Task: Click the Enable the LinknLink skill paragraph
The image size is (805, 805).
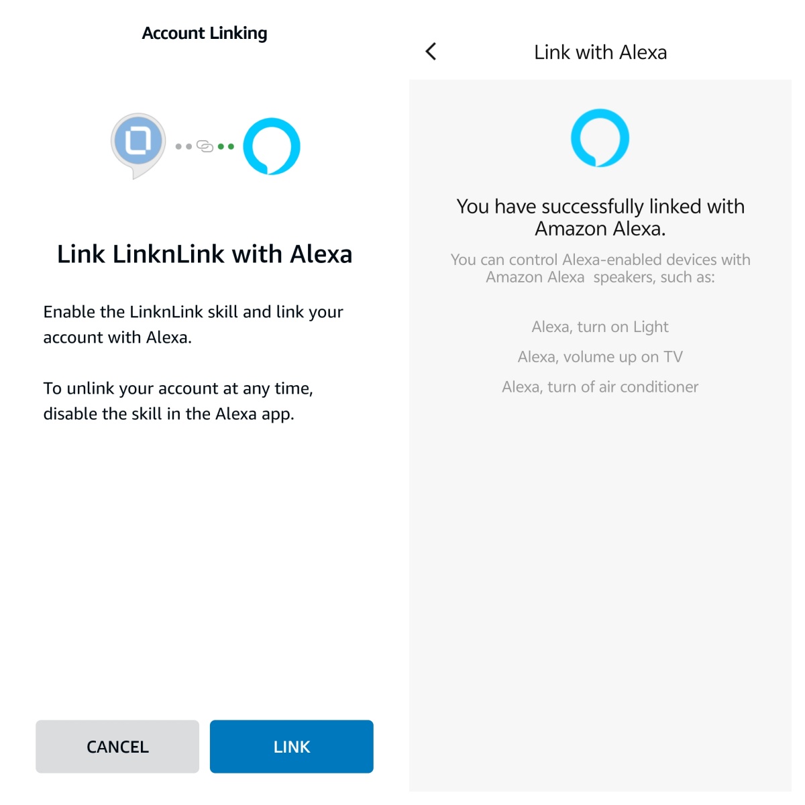Action: 193,325
